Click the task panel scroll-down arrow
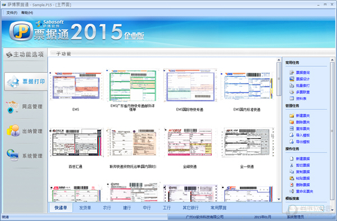 click(333, 210)
